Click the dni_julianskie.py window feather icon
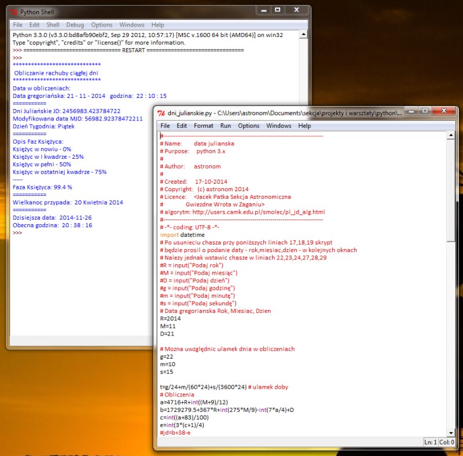The height and width of the screenshot is (456, 463). [162, 112]
